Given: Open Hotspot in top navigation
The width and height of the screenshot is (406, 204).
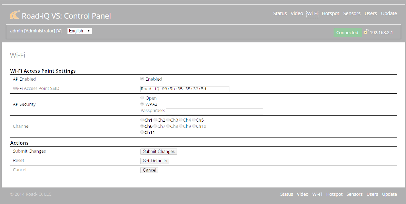Looking at the screenshot, I should pos(330,13).
